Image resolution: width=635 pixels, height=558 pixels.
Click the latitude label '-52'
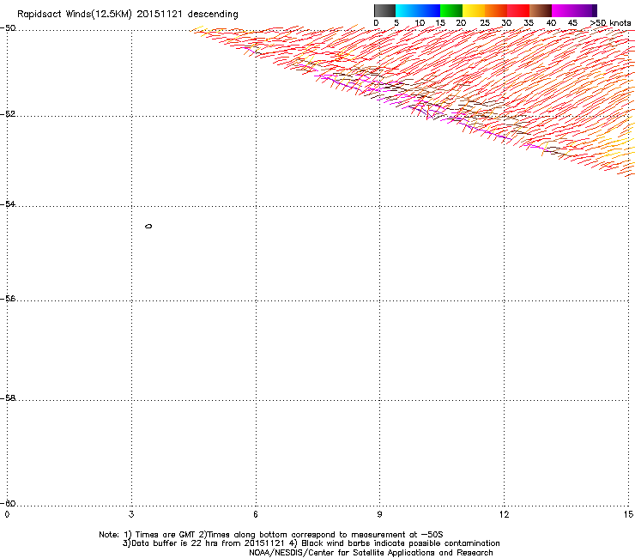8,114
